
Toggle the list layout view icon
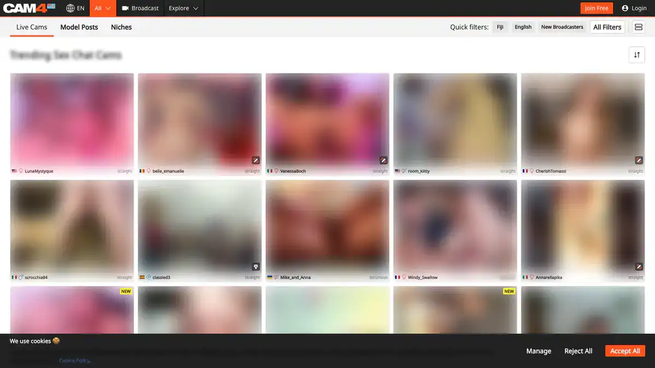point(639,27)
